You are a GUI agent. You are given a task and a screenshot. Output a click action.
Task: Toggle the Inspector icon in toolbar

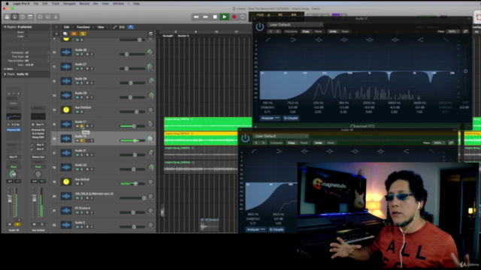(x=14, y=16)
